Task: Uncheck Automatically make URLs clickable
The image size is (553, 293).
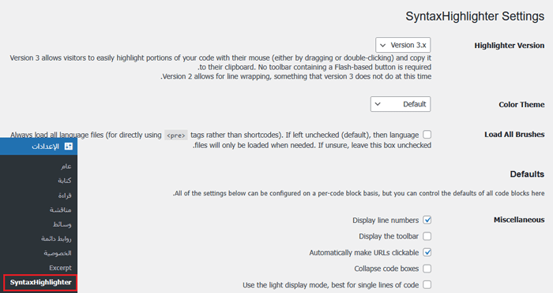Action: (427, 252)
